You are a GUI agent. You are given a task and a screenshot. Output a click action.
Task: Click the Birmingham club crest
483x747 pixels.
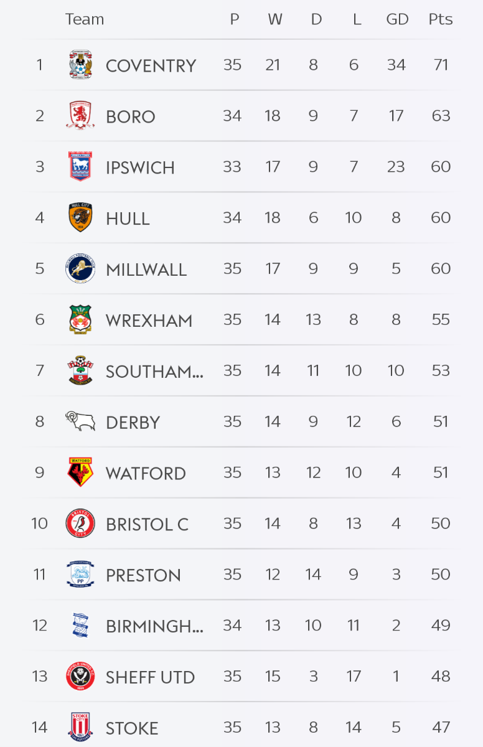pyautogui.click(x=80, y=626)
